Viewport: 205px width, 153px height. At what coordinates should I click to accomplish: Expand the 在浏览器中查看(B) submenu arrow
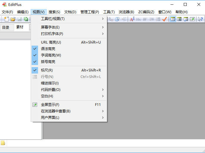click(x=103, y=111)
